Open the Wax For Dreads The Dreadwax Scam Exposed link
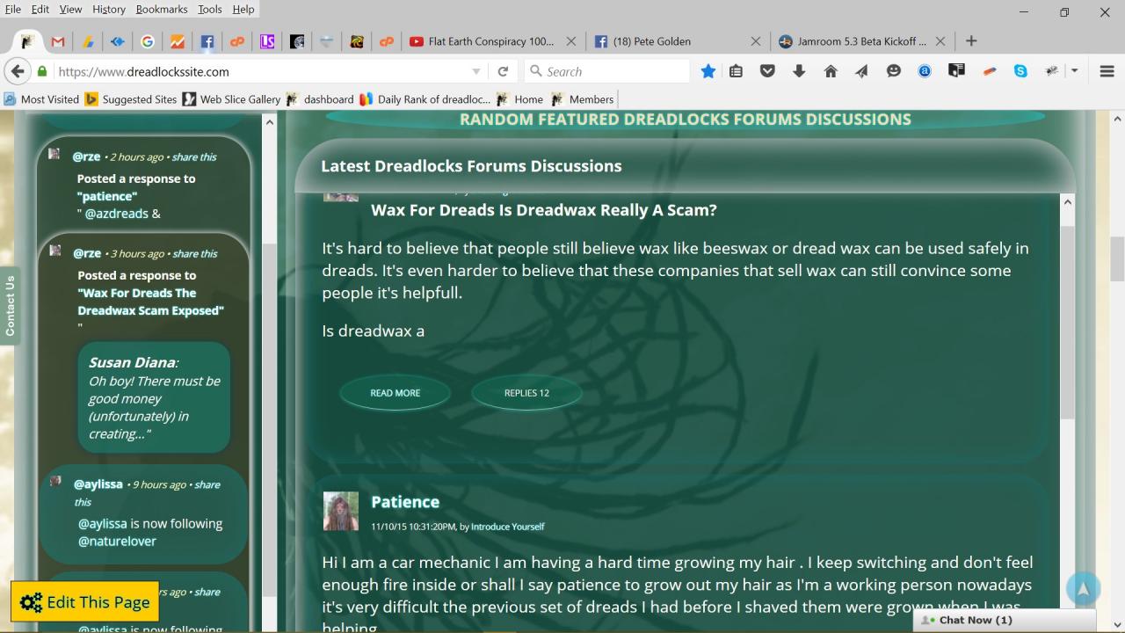 click(x=150, y=302)
